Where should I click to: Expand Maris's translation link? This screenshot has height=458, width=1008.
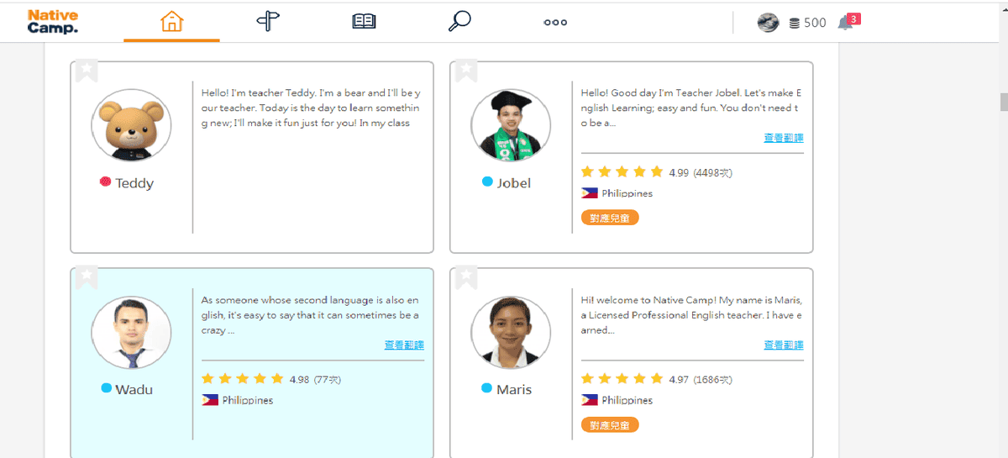tap(783, 345)
